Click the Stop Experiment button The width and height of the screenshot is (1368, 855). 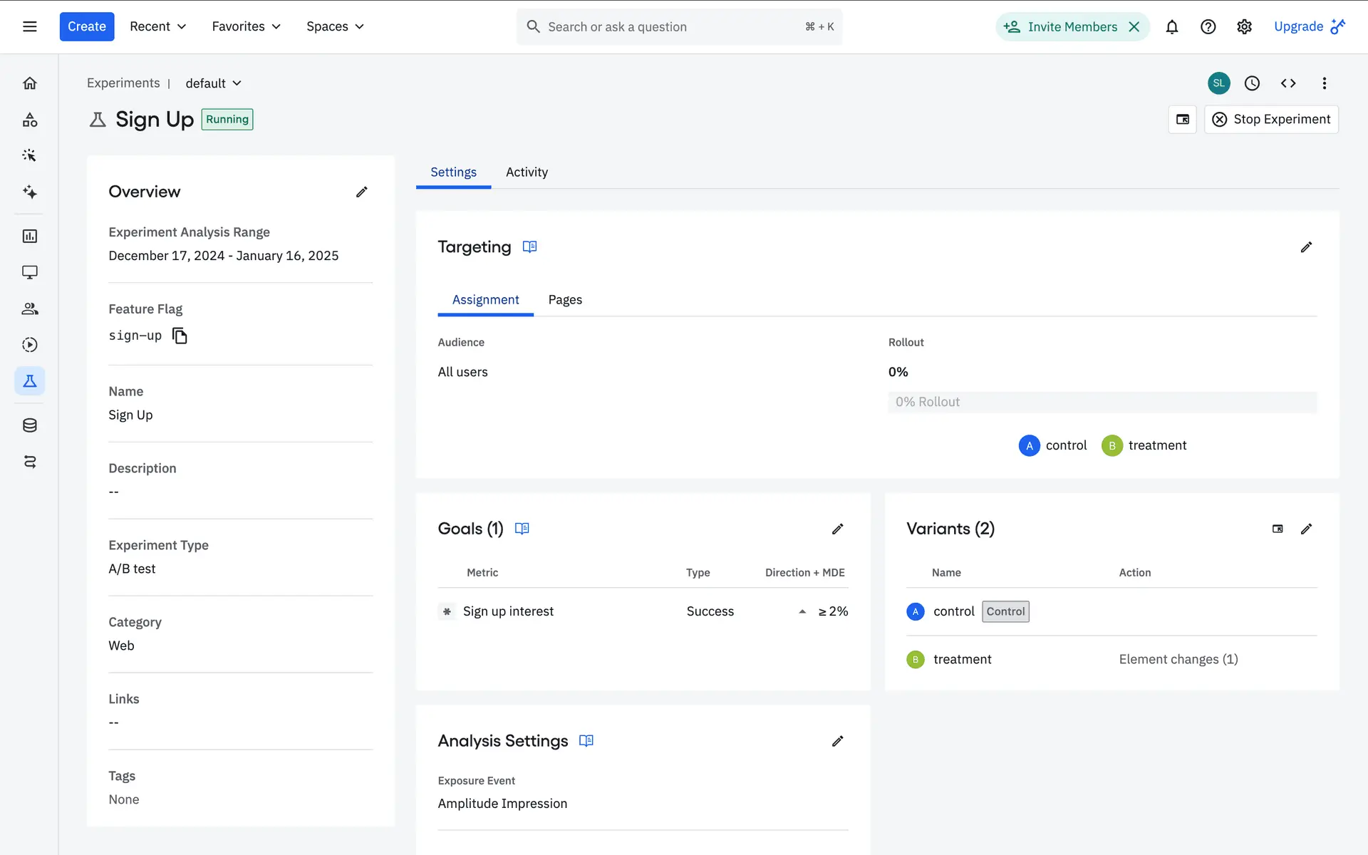[x=1271, y=119]
